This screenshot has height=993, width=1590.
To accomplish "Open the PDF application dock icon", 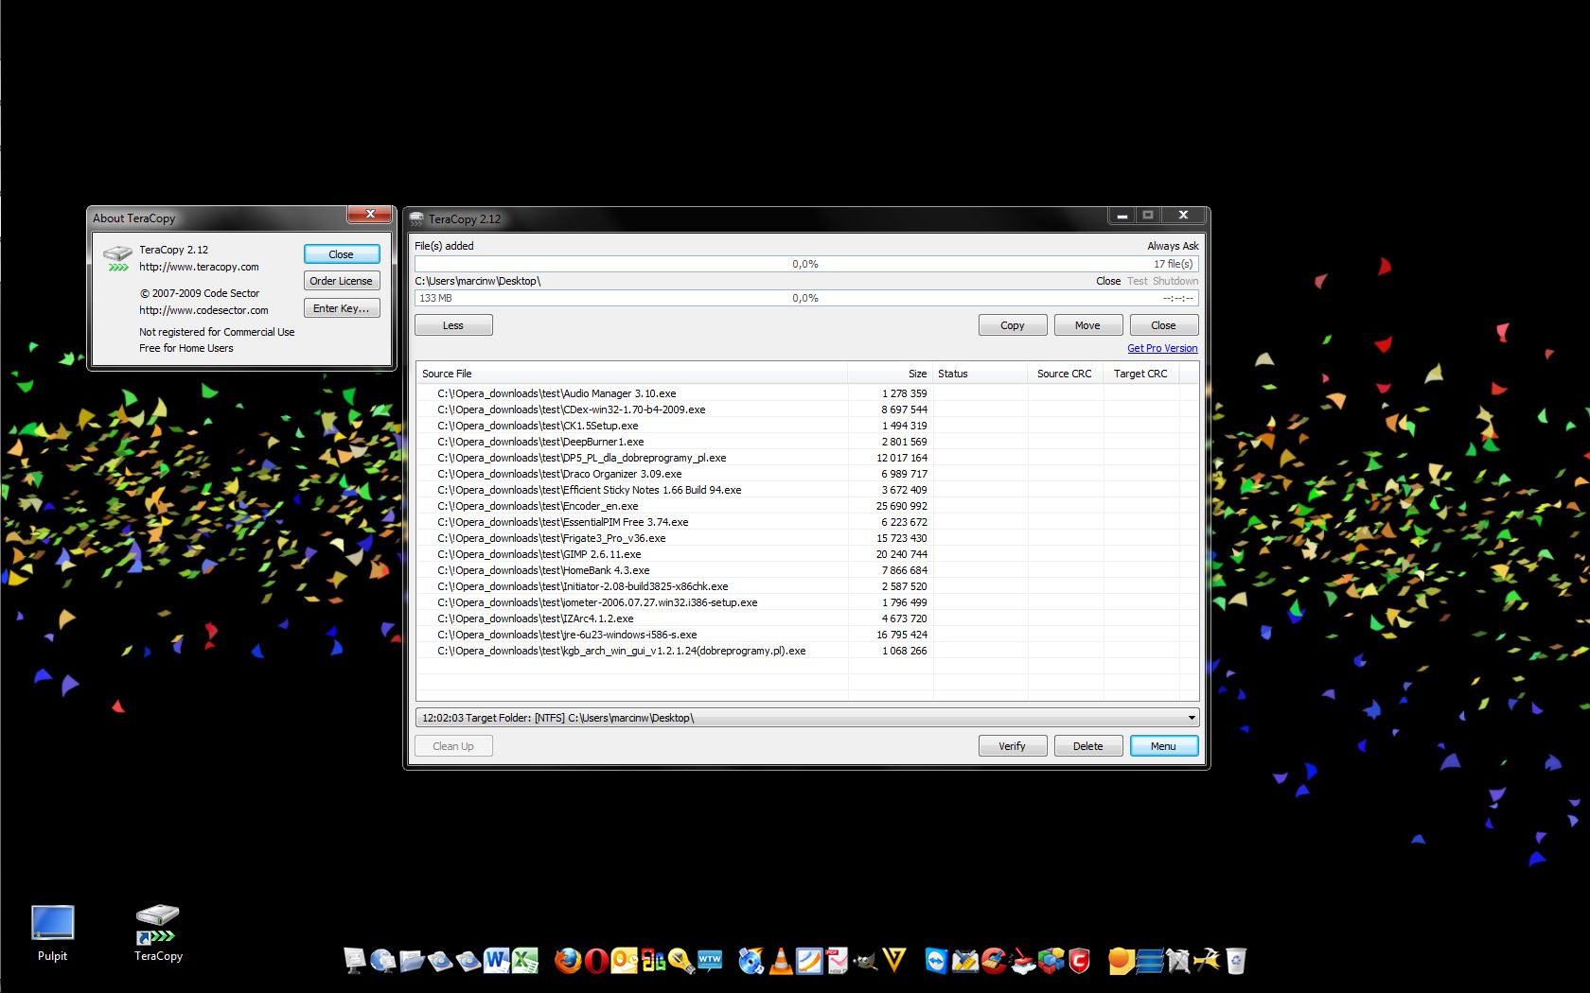I will coord(838,961).
